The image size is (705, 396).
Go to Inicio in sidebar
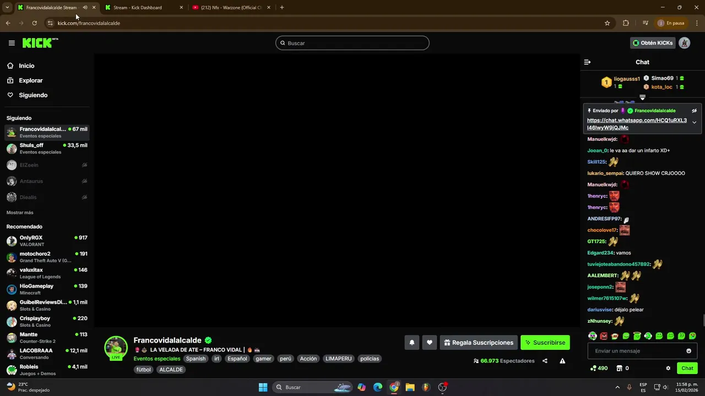(x=26, y=65)
